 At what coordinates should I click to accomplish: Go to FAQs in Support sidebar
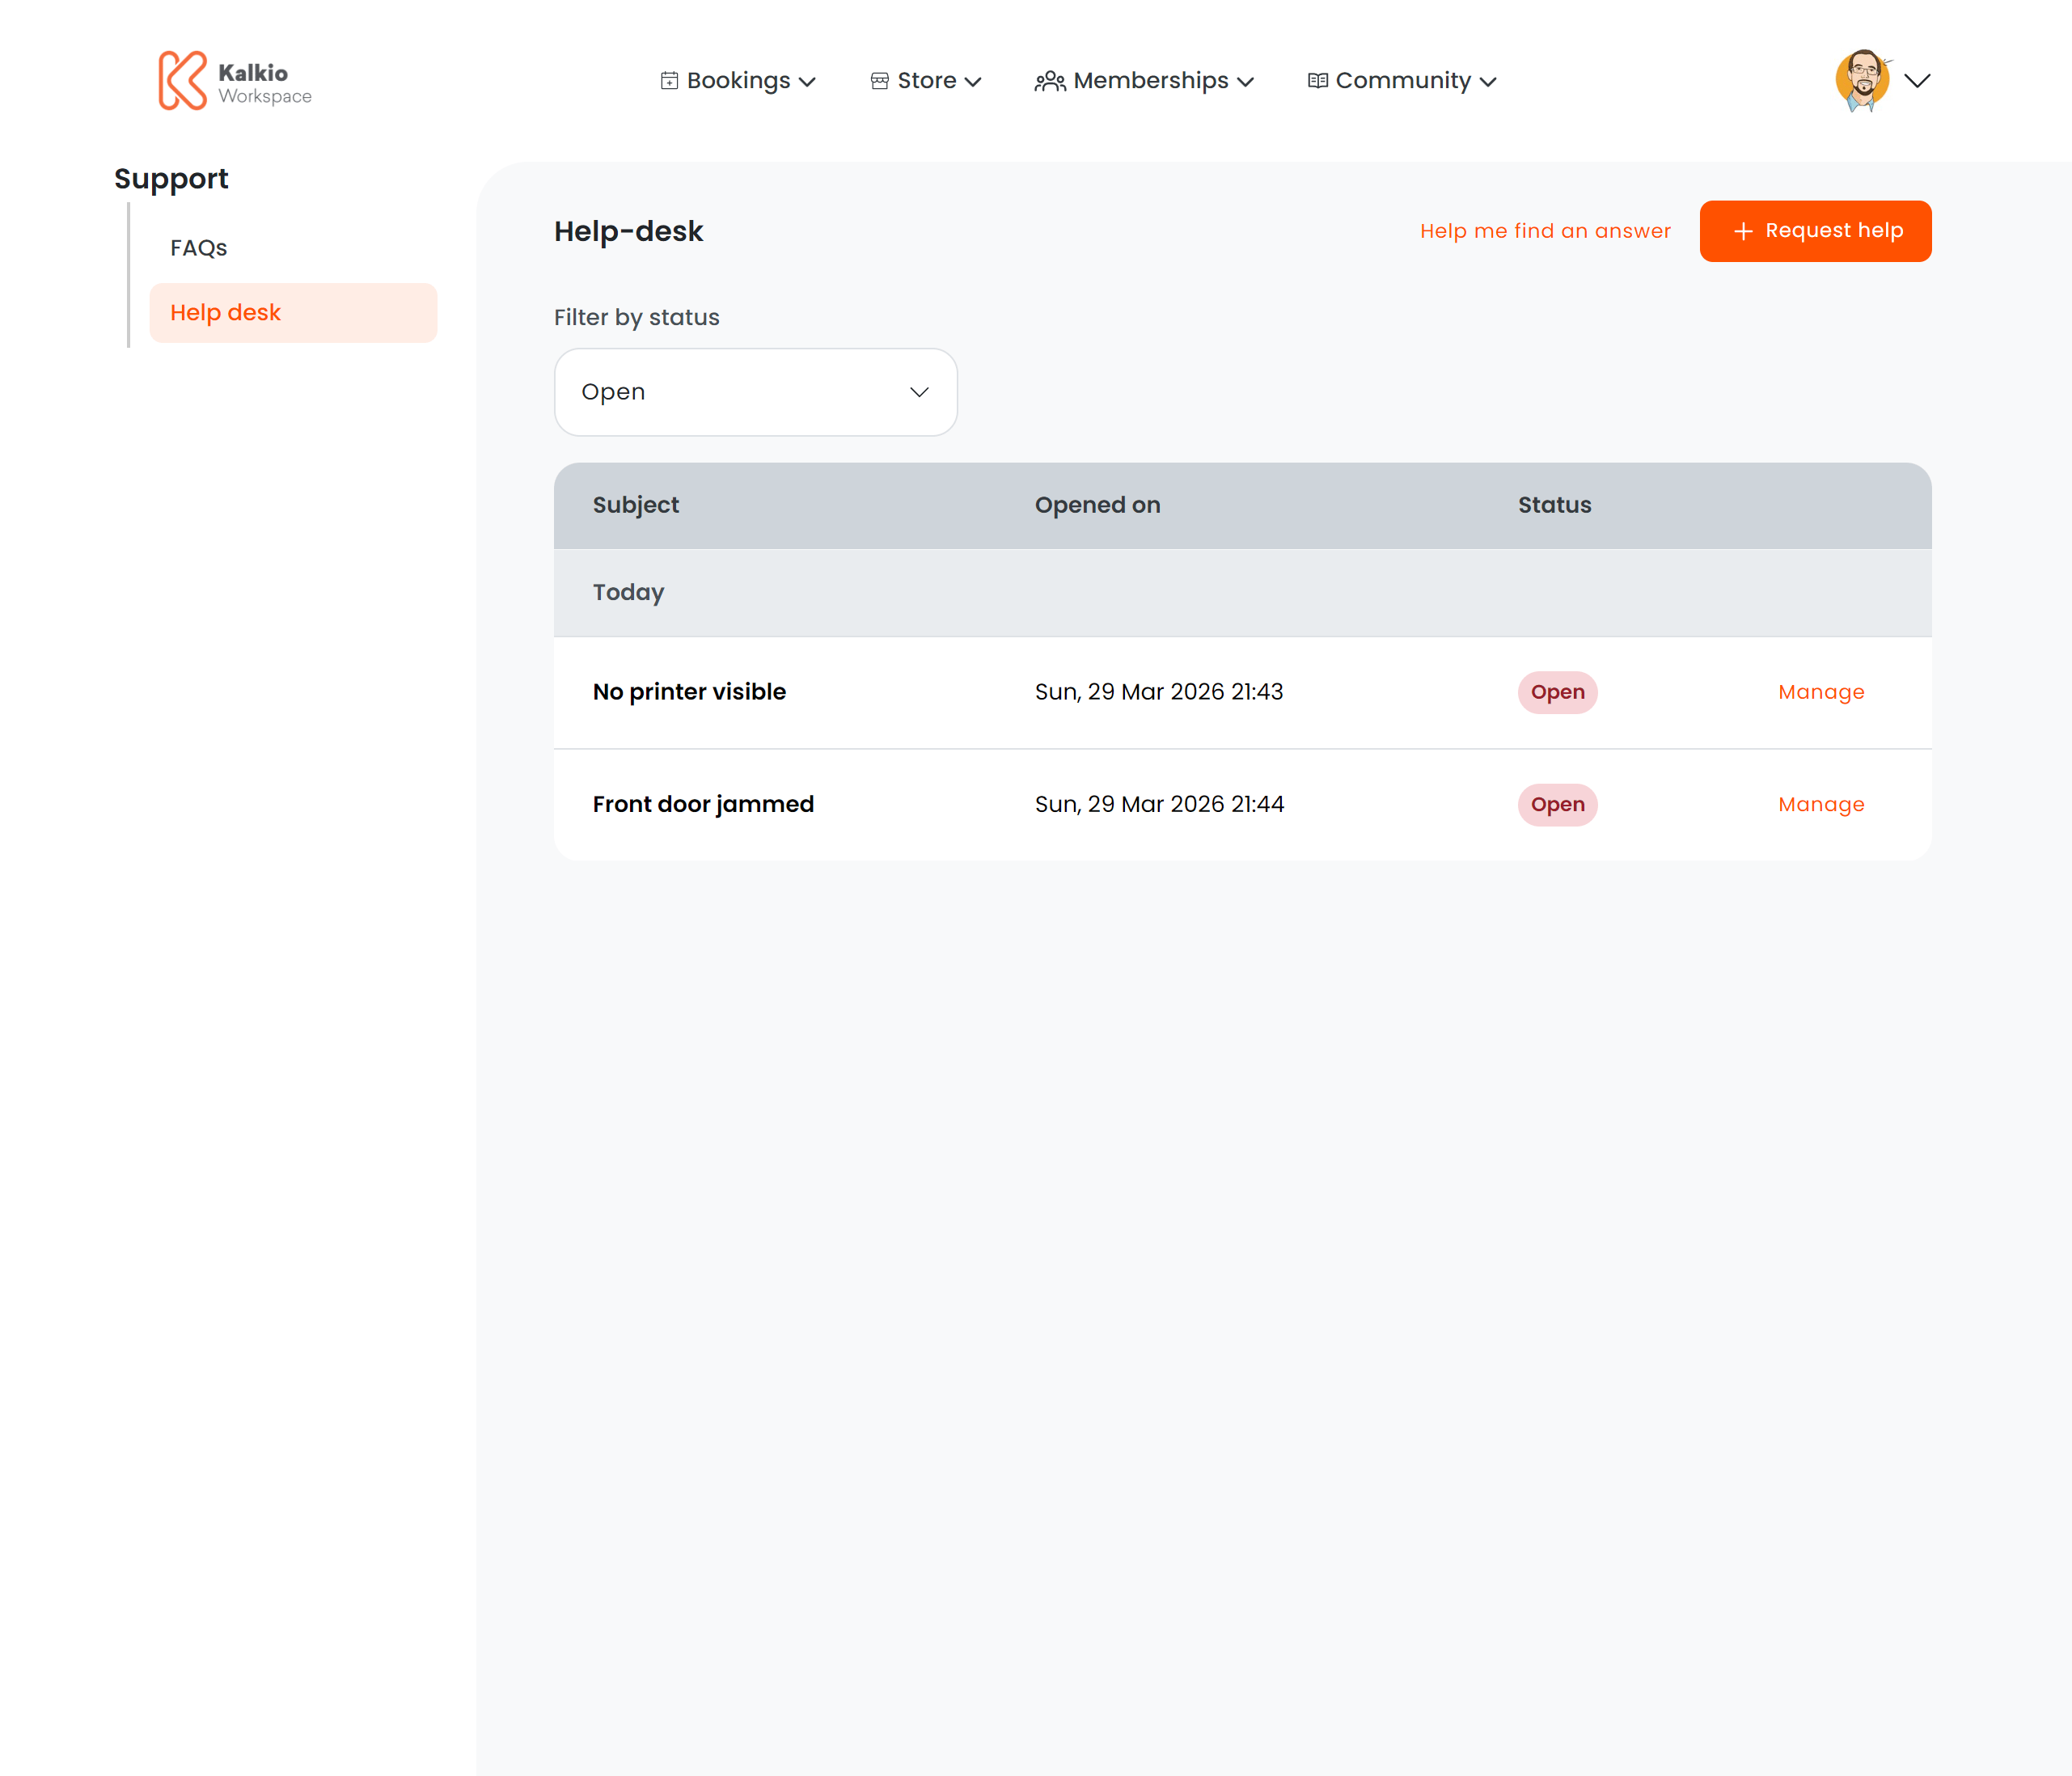click(x=198, y=248)
